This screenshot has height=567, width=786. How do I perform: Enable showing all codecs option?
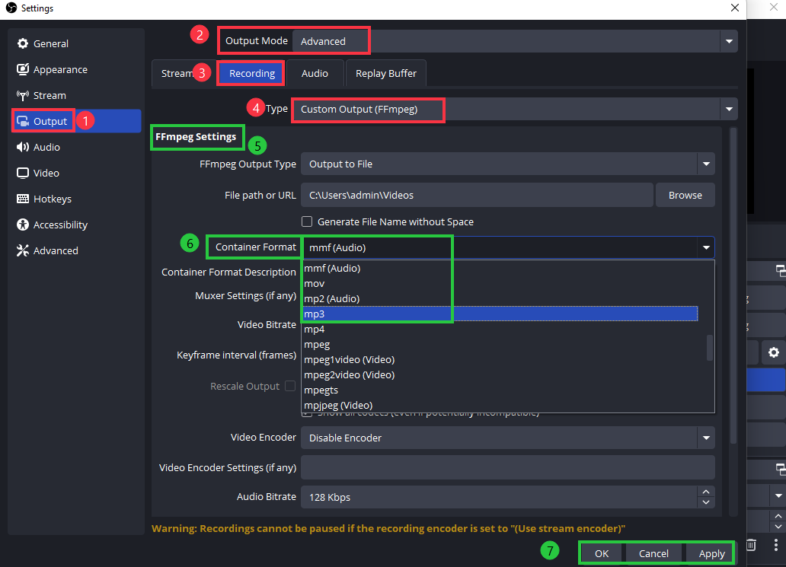pyautogui.click(x=307, y=412)
